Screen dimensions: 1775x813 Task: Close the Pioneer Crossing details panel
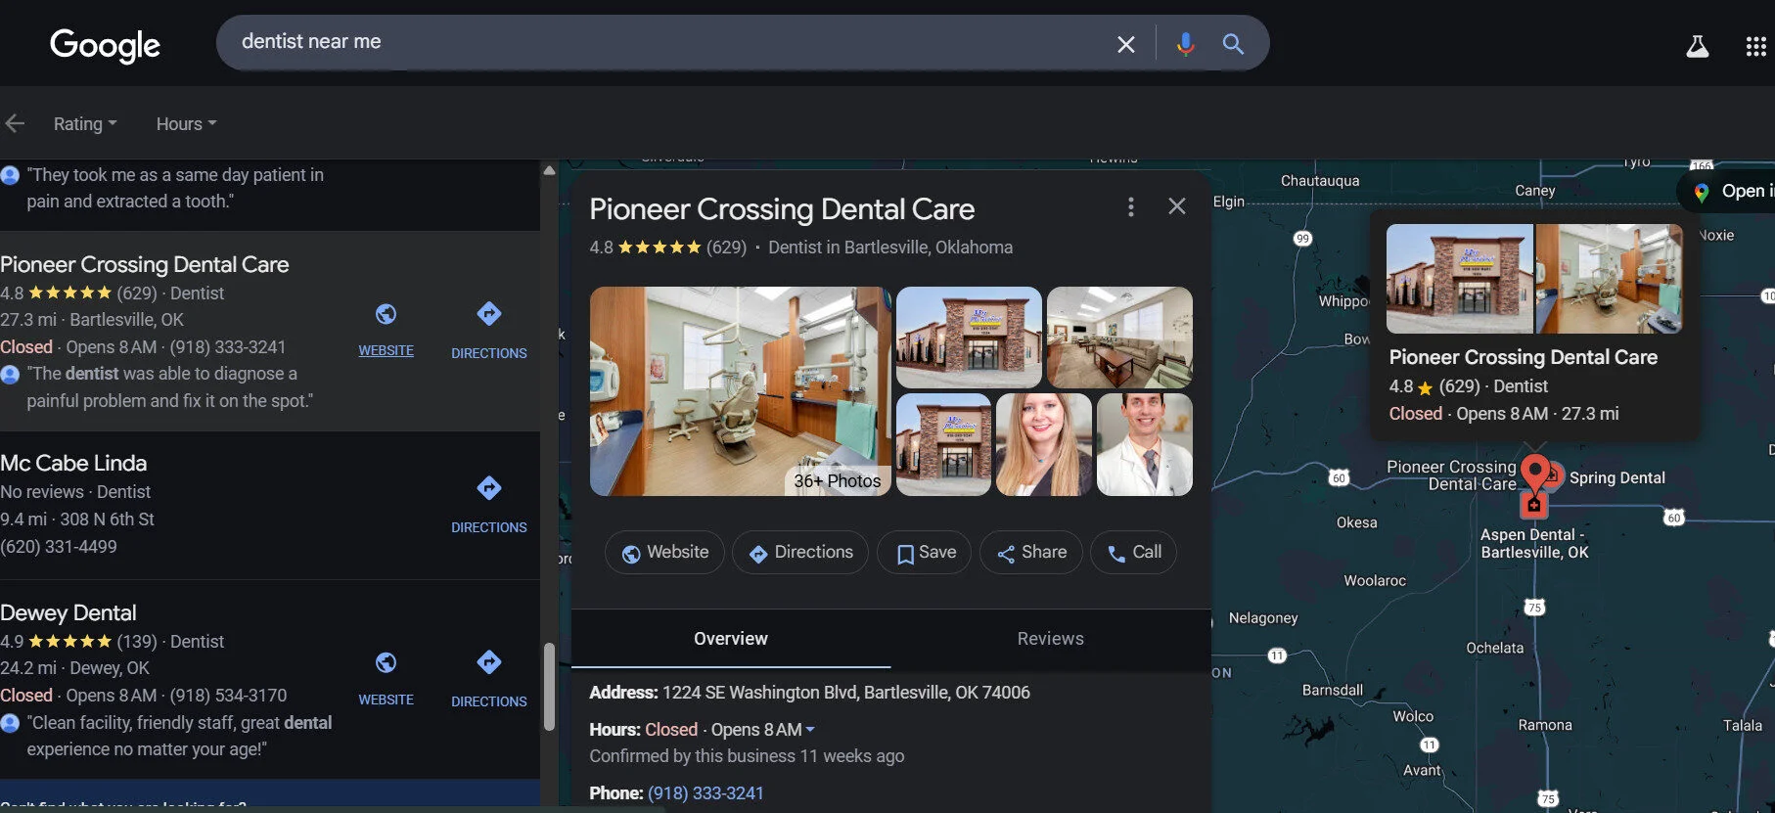[x=1177, y=206]
